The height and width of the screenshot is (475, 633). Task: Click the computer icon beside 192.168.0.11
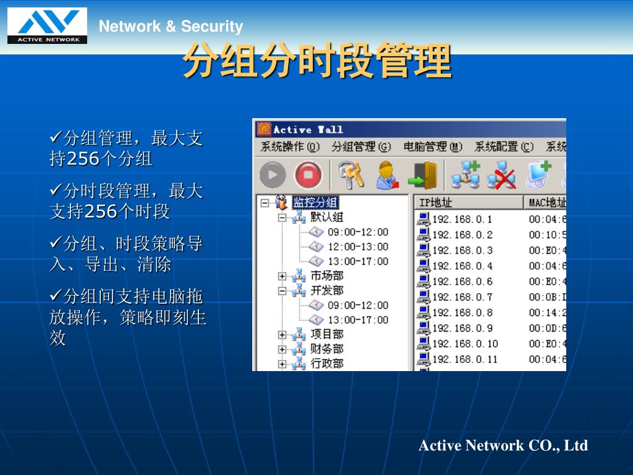coord(423,359)
